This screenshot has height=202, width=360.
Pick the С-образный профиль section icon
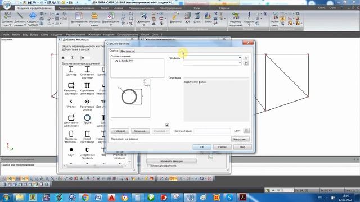(87, 150)
